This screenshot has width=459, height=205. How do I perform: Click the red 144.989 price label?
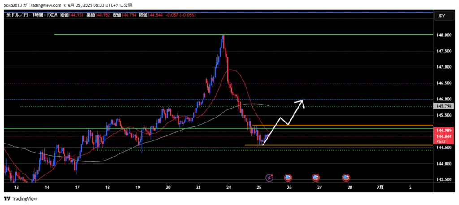pos(444,130)
